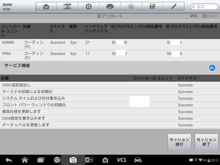Open Wi-Fi status in system tray

coord(200,160)
